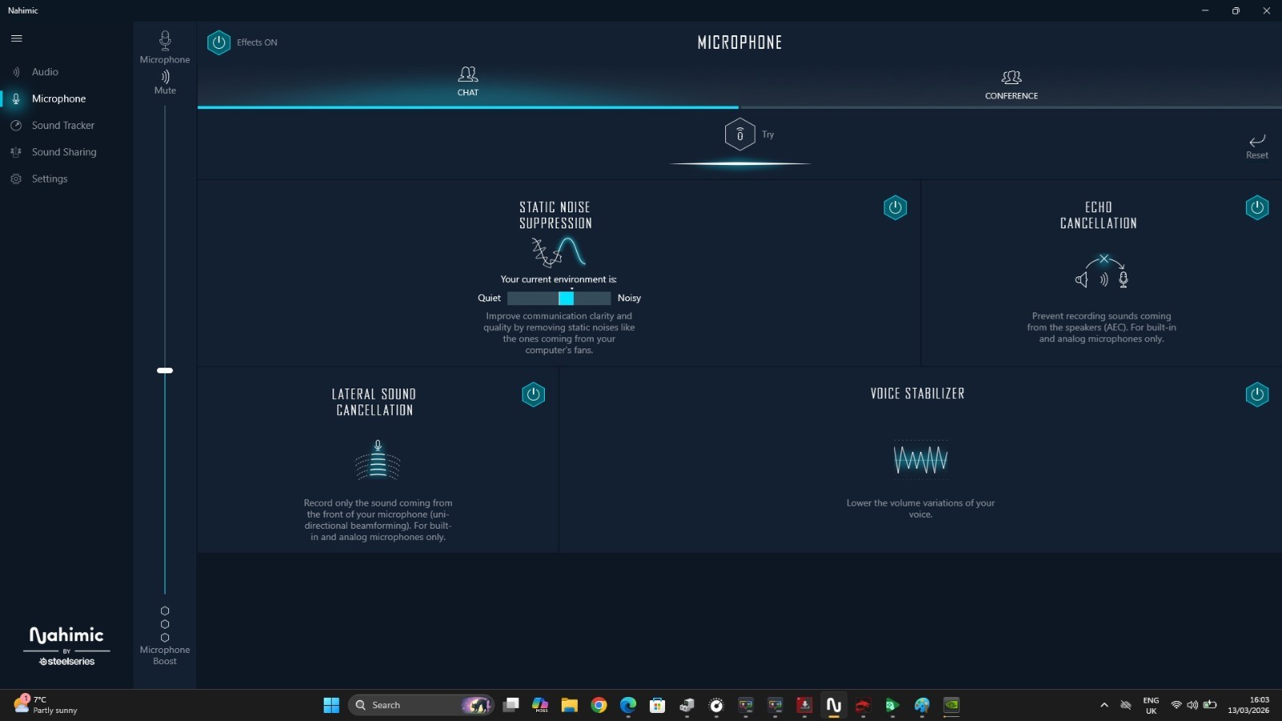Click the Nahimic taskbar icon
Image resolution: width=1282 pixels, height=721 pixels.
pos(834,705)
